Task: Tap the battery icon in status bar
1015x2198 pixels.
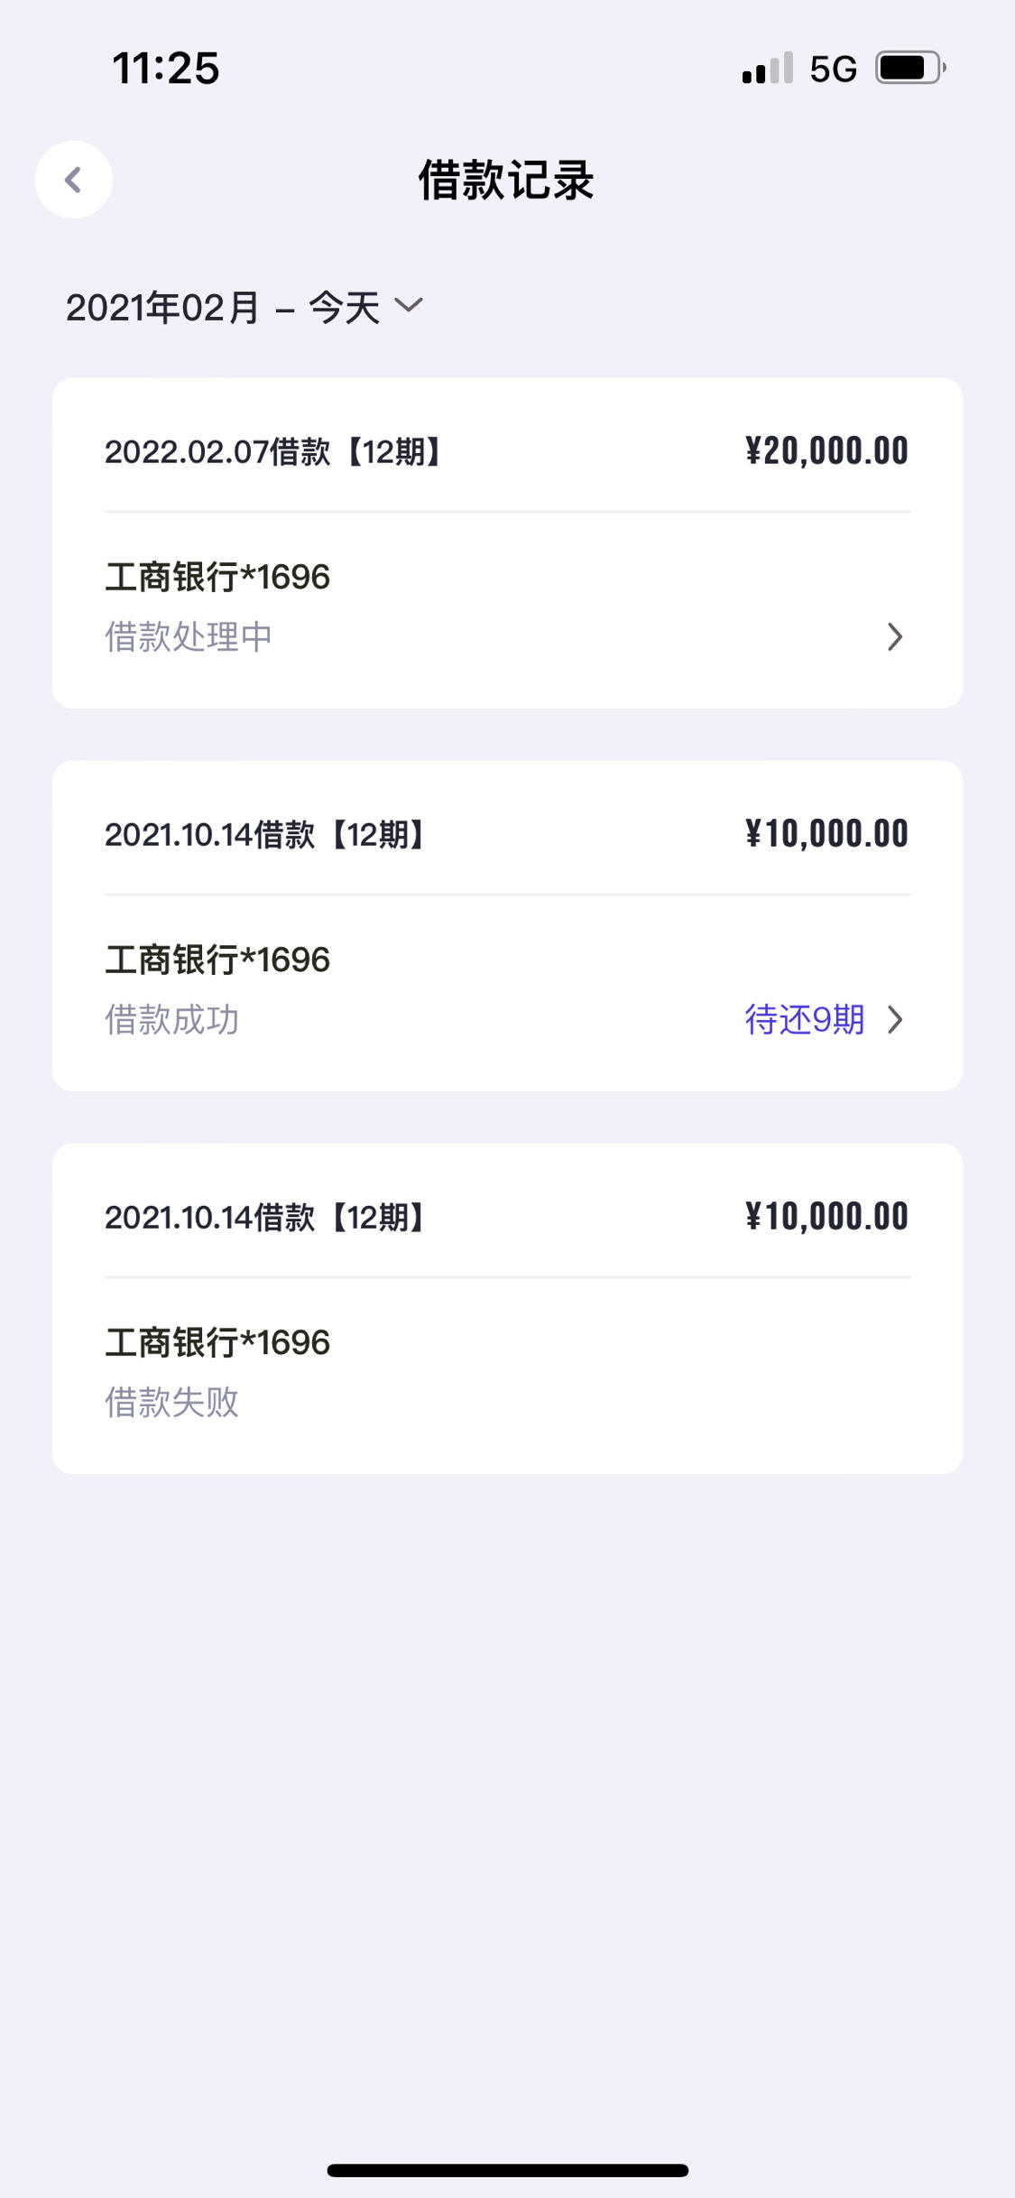Action: coord(910,68)
